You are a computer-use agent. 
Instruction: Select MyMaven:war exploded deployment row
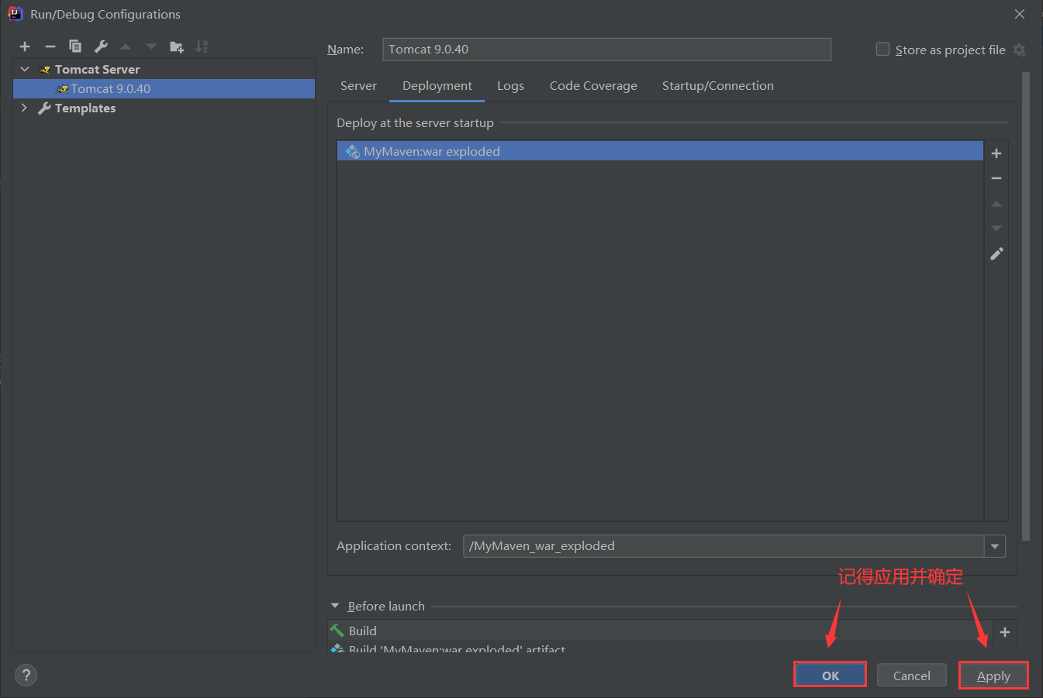660,151
